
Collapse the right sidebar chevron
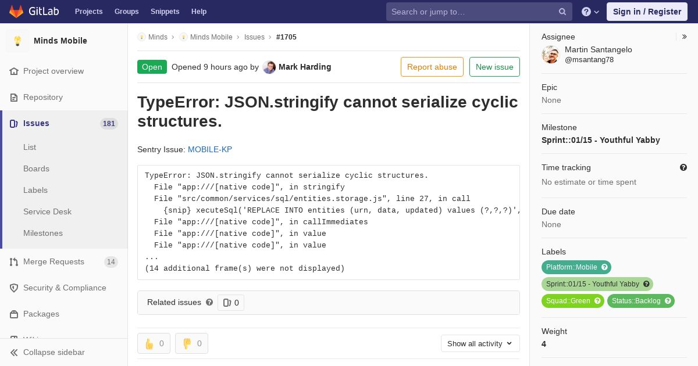pyautogui.click(x=685, y=37)
